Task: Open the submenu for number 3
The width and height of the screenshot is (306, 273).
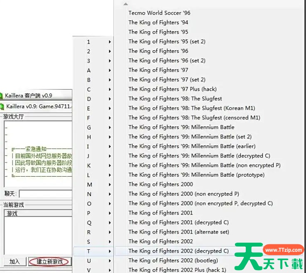Action: pos(93,61)
